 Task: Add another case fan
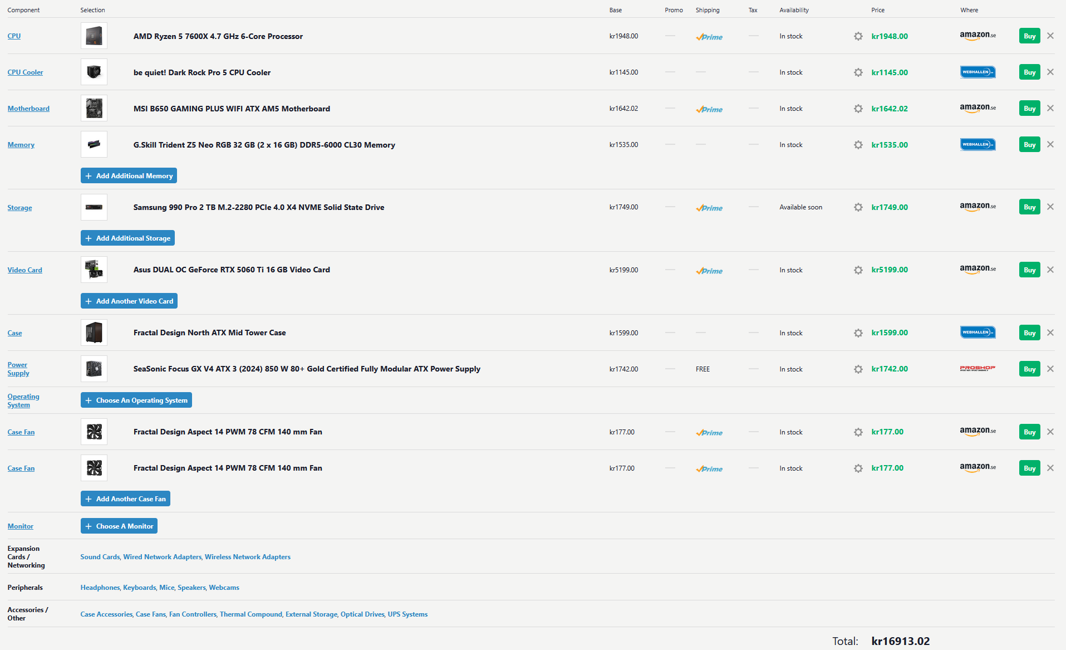[125, 499]
